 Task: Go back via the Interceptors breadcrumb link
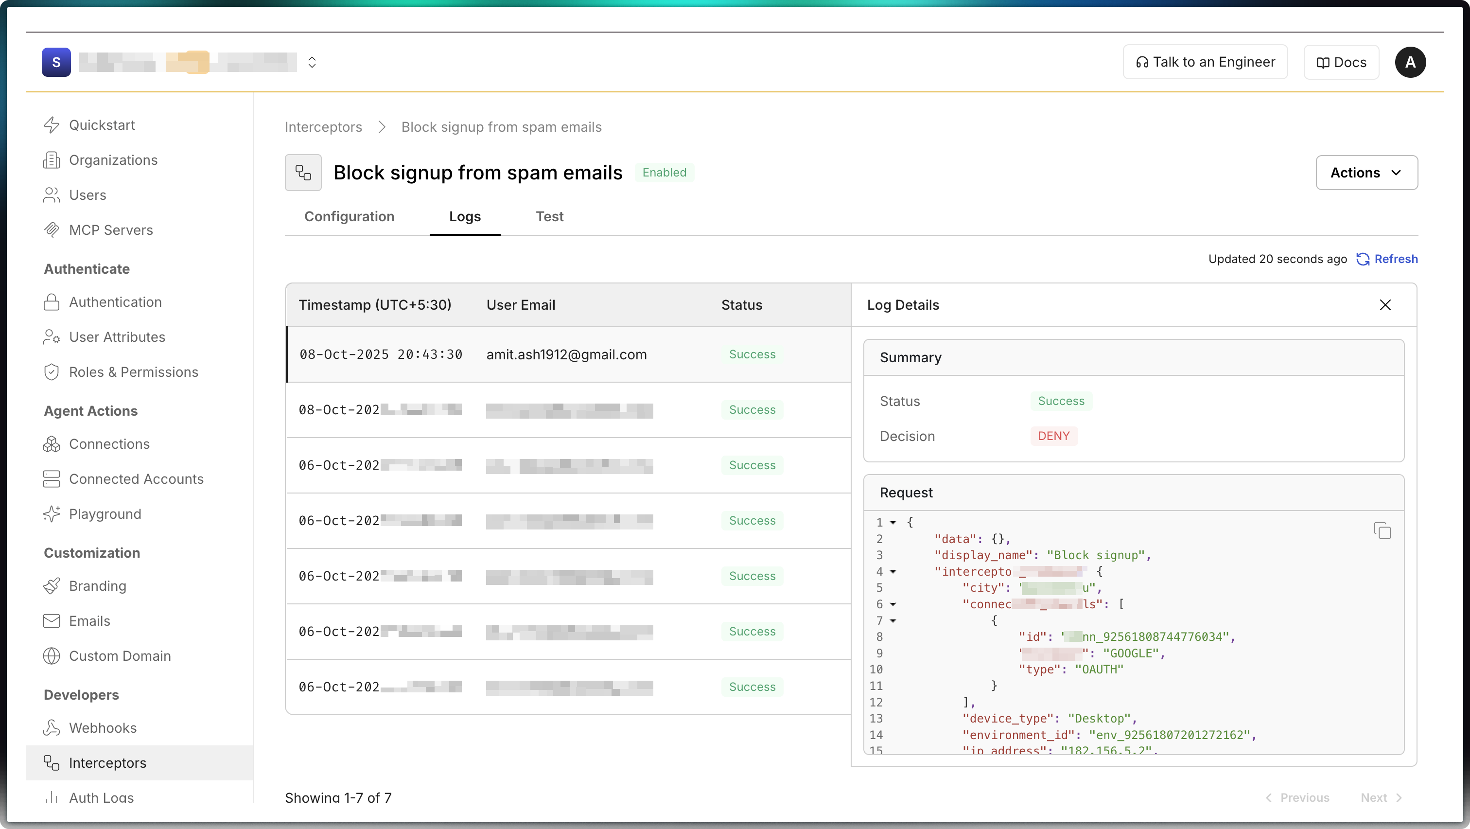click(323, 127)
